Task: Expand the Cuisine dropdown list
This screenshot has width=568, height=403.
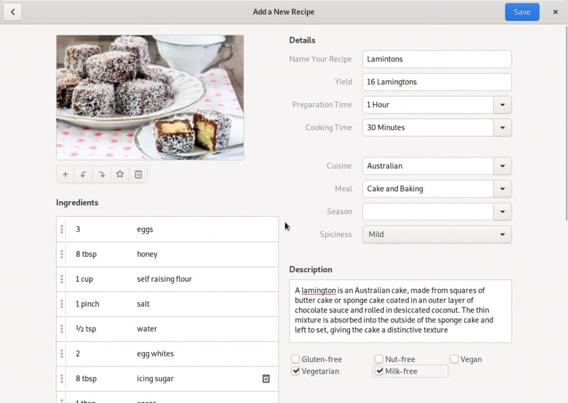Action: click(502, 166)
